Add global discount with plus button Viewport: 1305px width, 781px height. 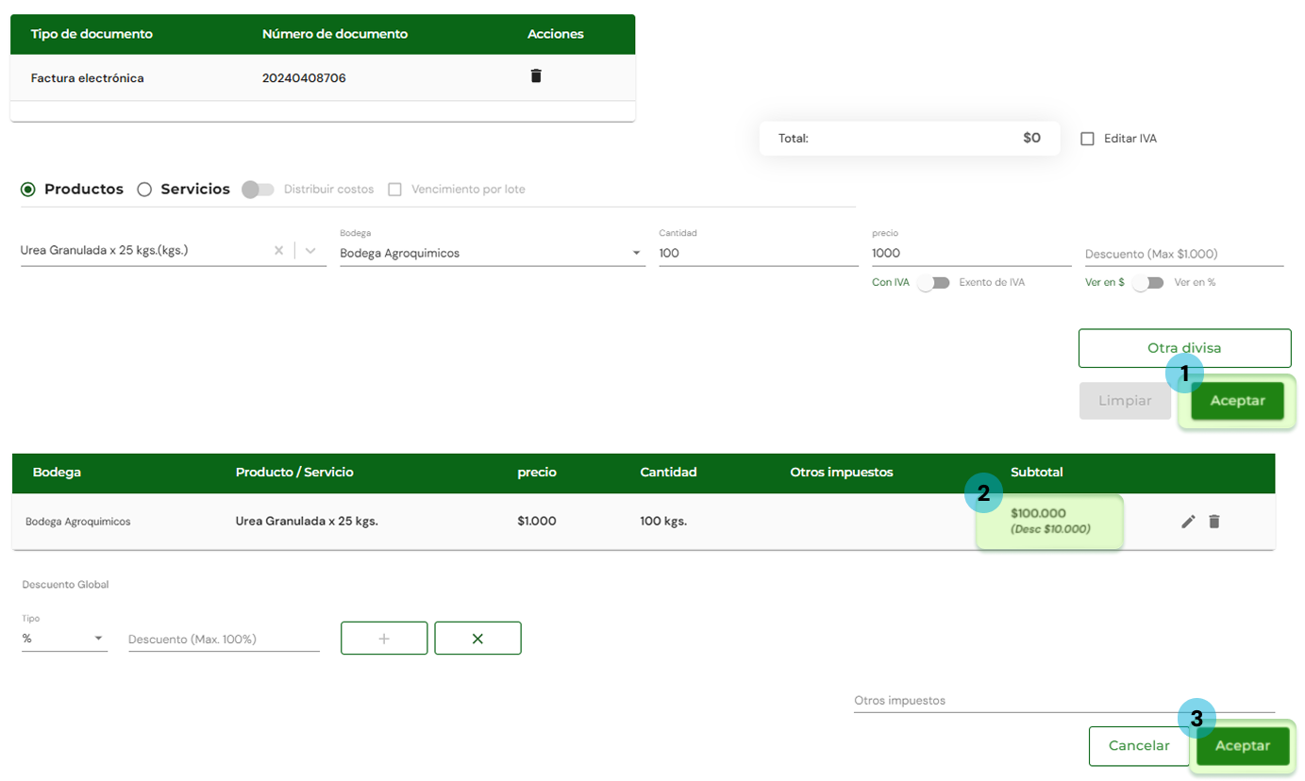coord(384,639)
